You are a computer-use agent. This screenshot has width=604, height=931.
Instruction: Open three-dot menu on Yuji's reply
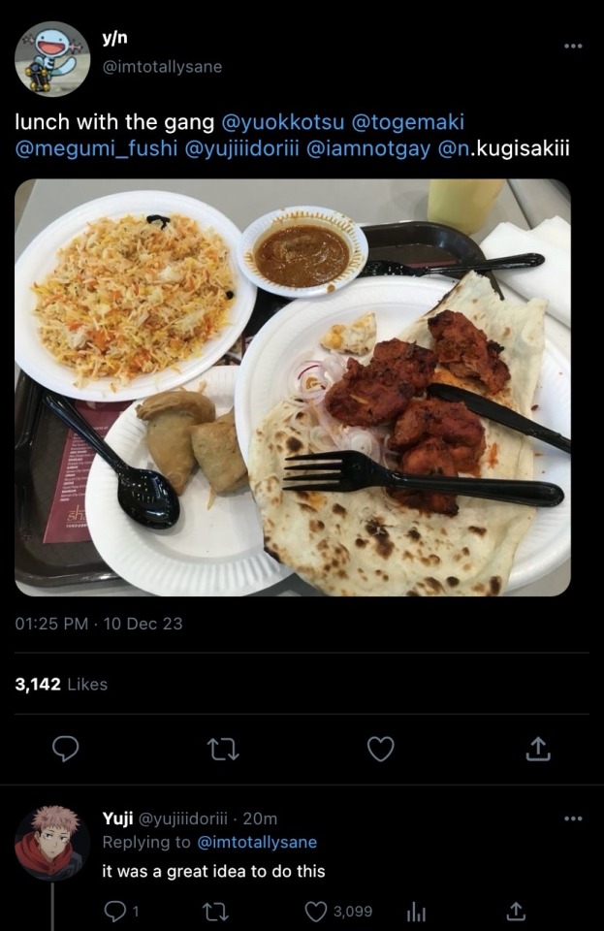573,819
